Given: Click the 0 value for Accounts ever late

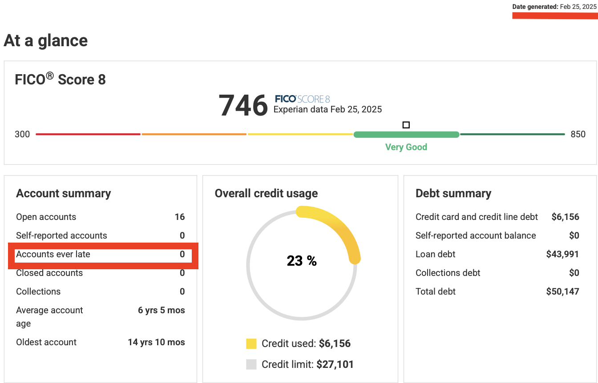Looking at the screenshot, I should coord(182,254).
